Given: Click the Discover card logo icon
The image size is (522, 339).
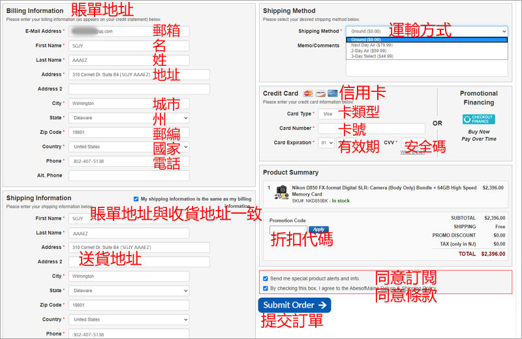Looking at the screenshot, I should (x=320, y=93).
